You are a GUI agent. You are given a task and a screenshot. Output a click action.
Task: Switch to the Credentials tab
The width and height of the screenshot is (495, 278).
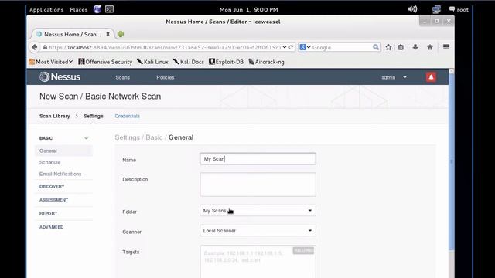[127, 116]
